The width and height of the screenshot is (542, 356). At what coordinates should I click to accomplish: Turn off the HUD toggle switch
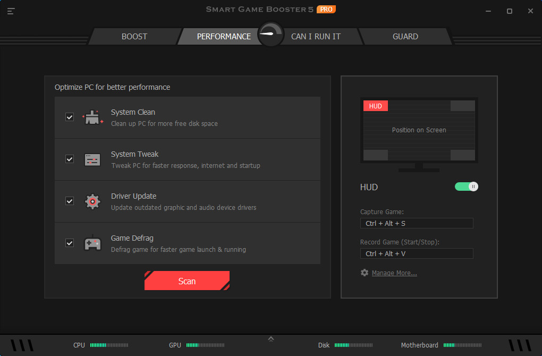point(466,187)
